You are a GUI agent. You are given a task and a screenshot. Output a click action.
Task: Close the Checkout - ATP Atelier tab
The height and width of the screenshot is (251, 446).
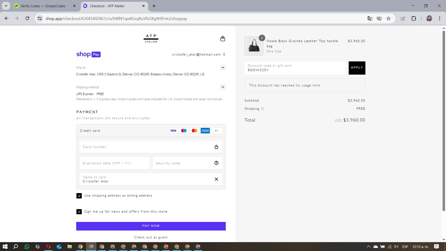pyautogui.click(x=143, y=6)
